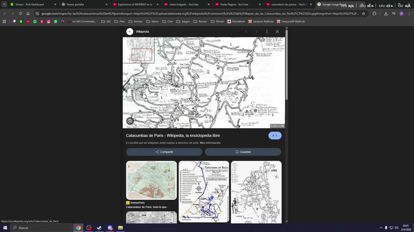Expand the Cine bookmarks folder
The height and width of the screenshot is (232, 414).
pyautogui.click(x=168, y=21)
